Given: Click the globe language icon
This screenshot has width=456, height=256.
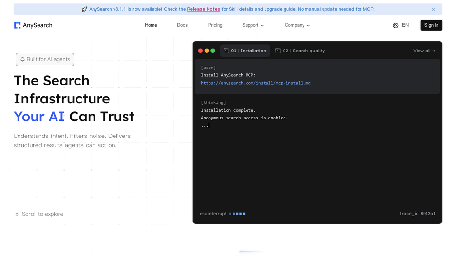Looking at the screenshot, I should pos(395,26).
